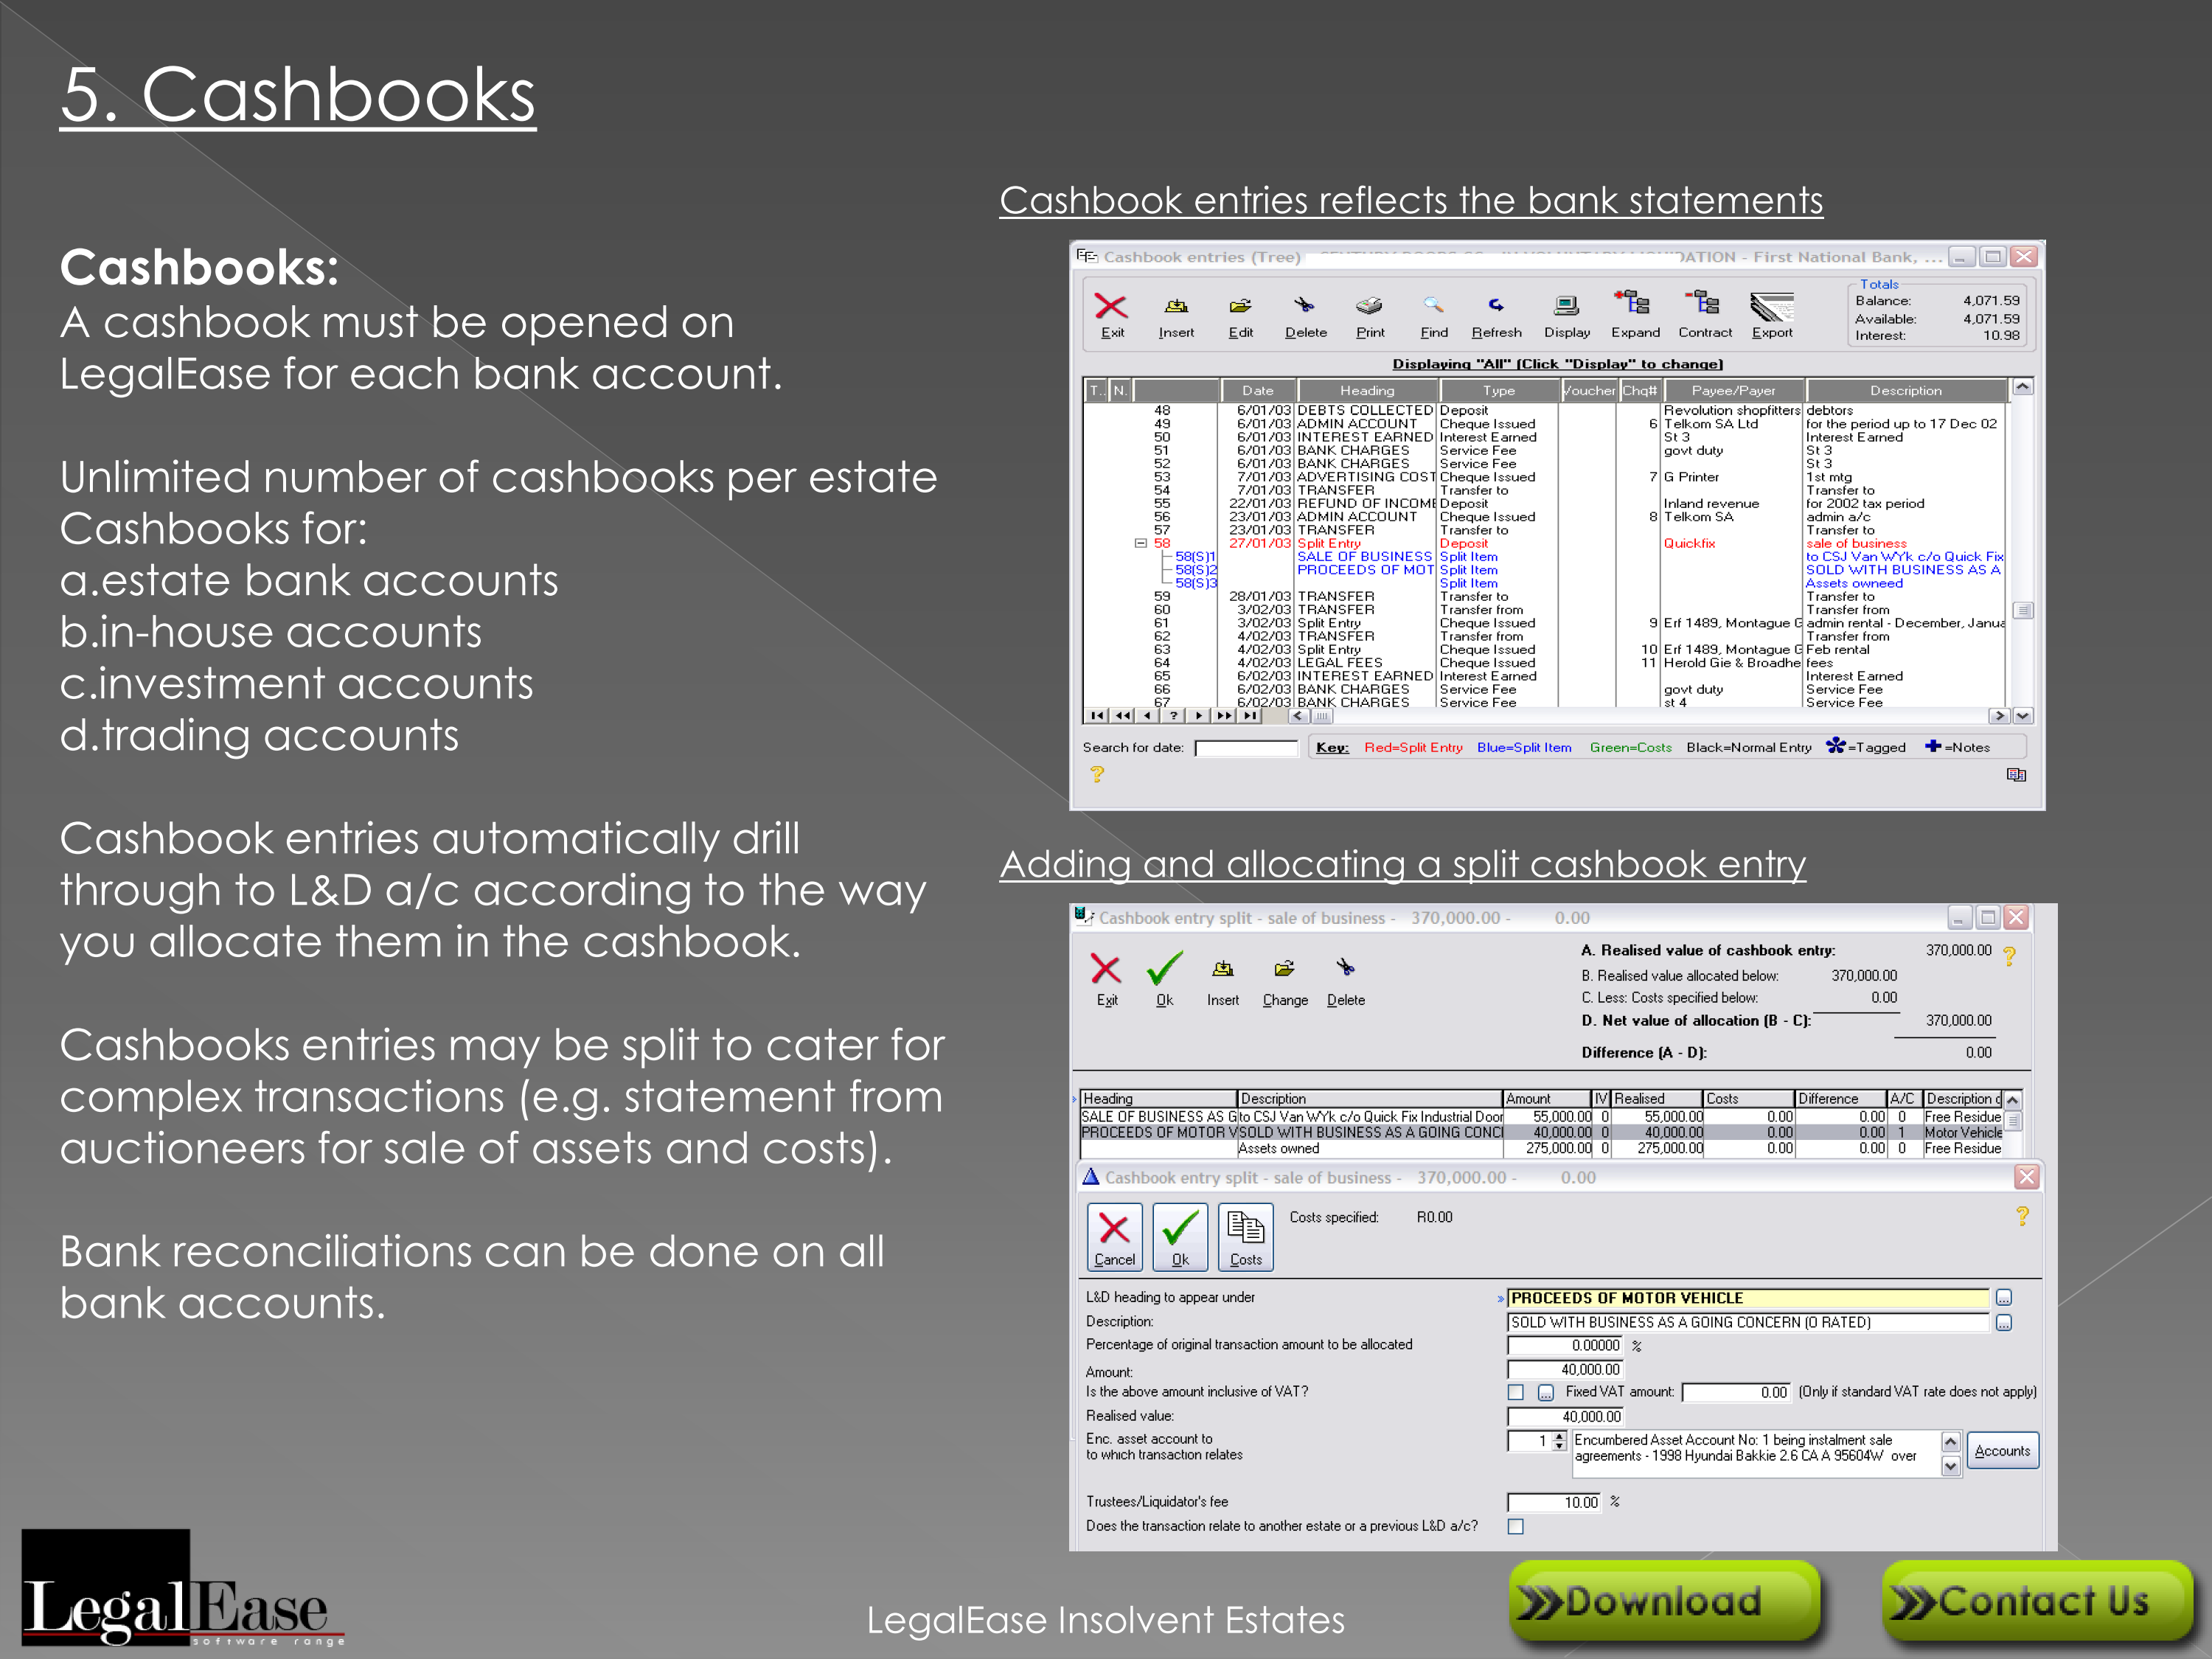Tick the relates to another estate checkbox

[x=1516, y=1526]
